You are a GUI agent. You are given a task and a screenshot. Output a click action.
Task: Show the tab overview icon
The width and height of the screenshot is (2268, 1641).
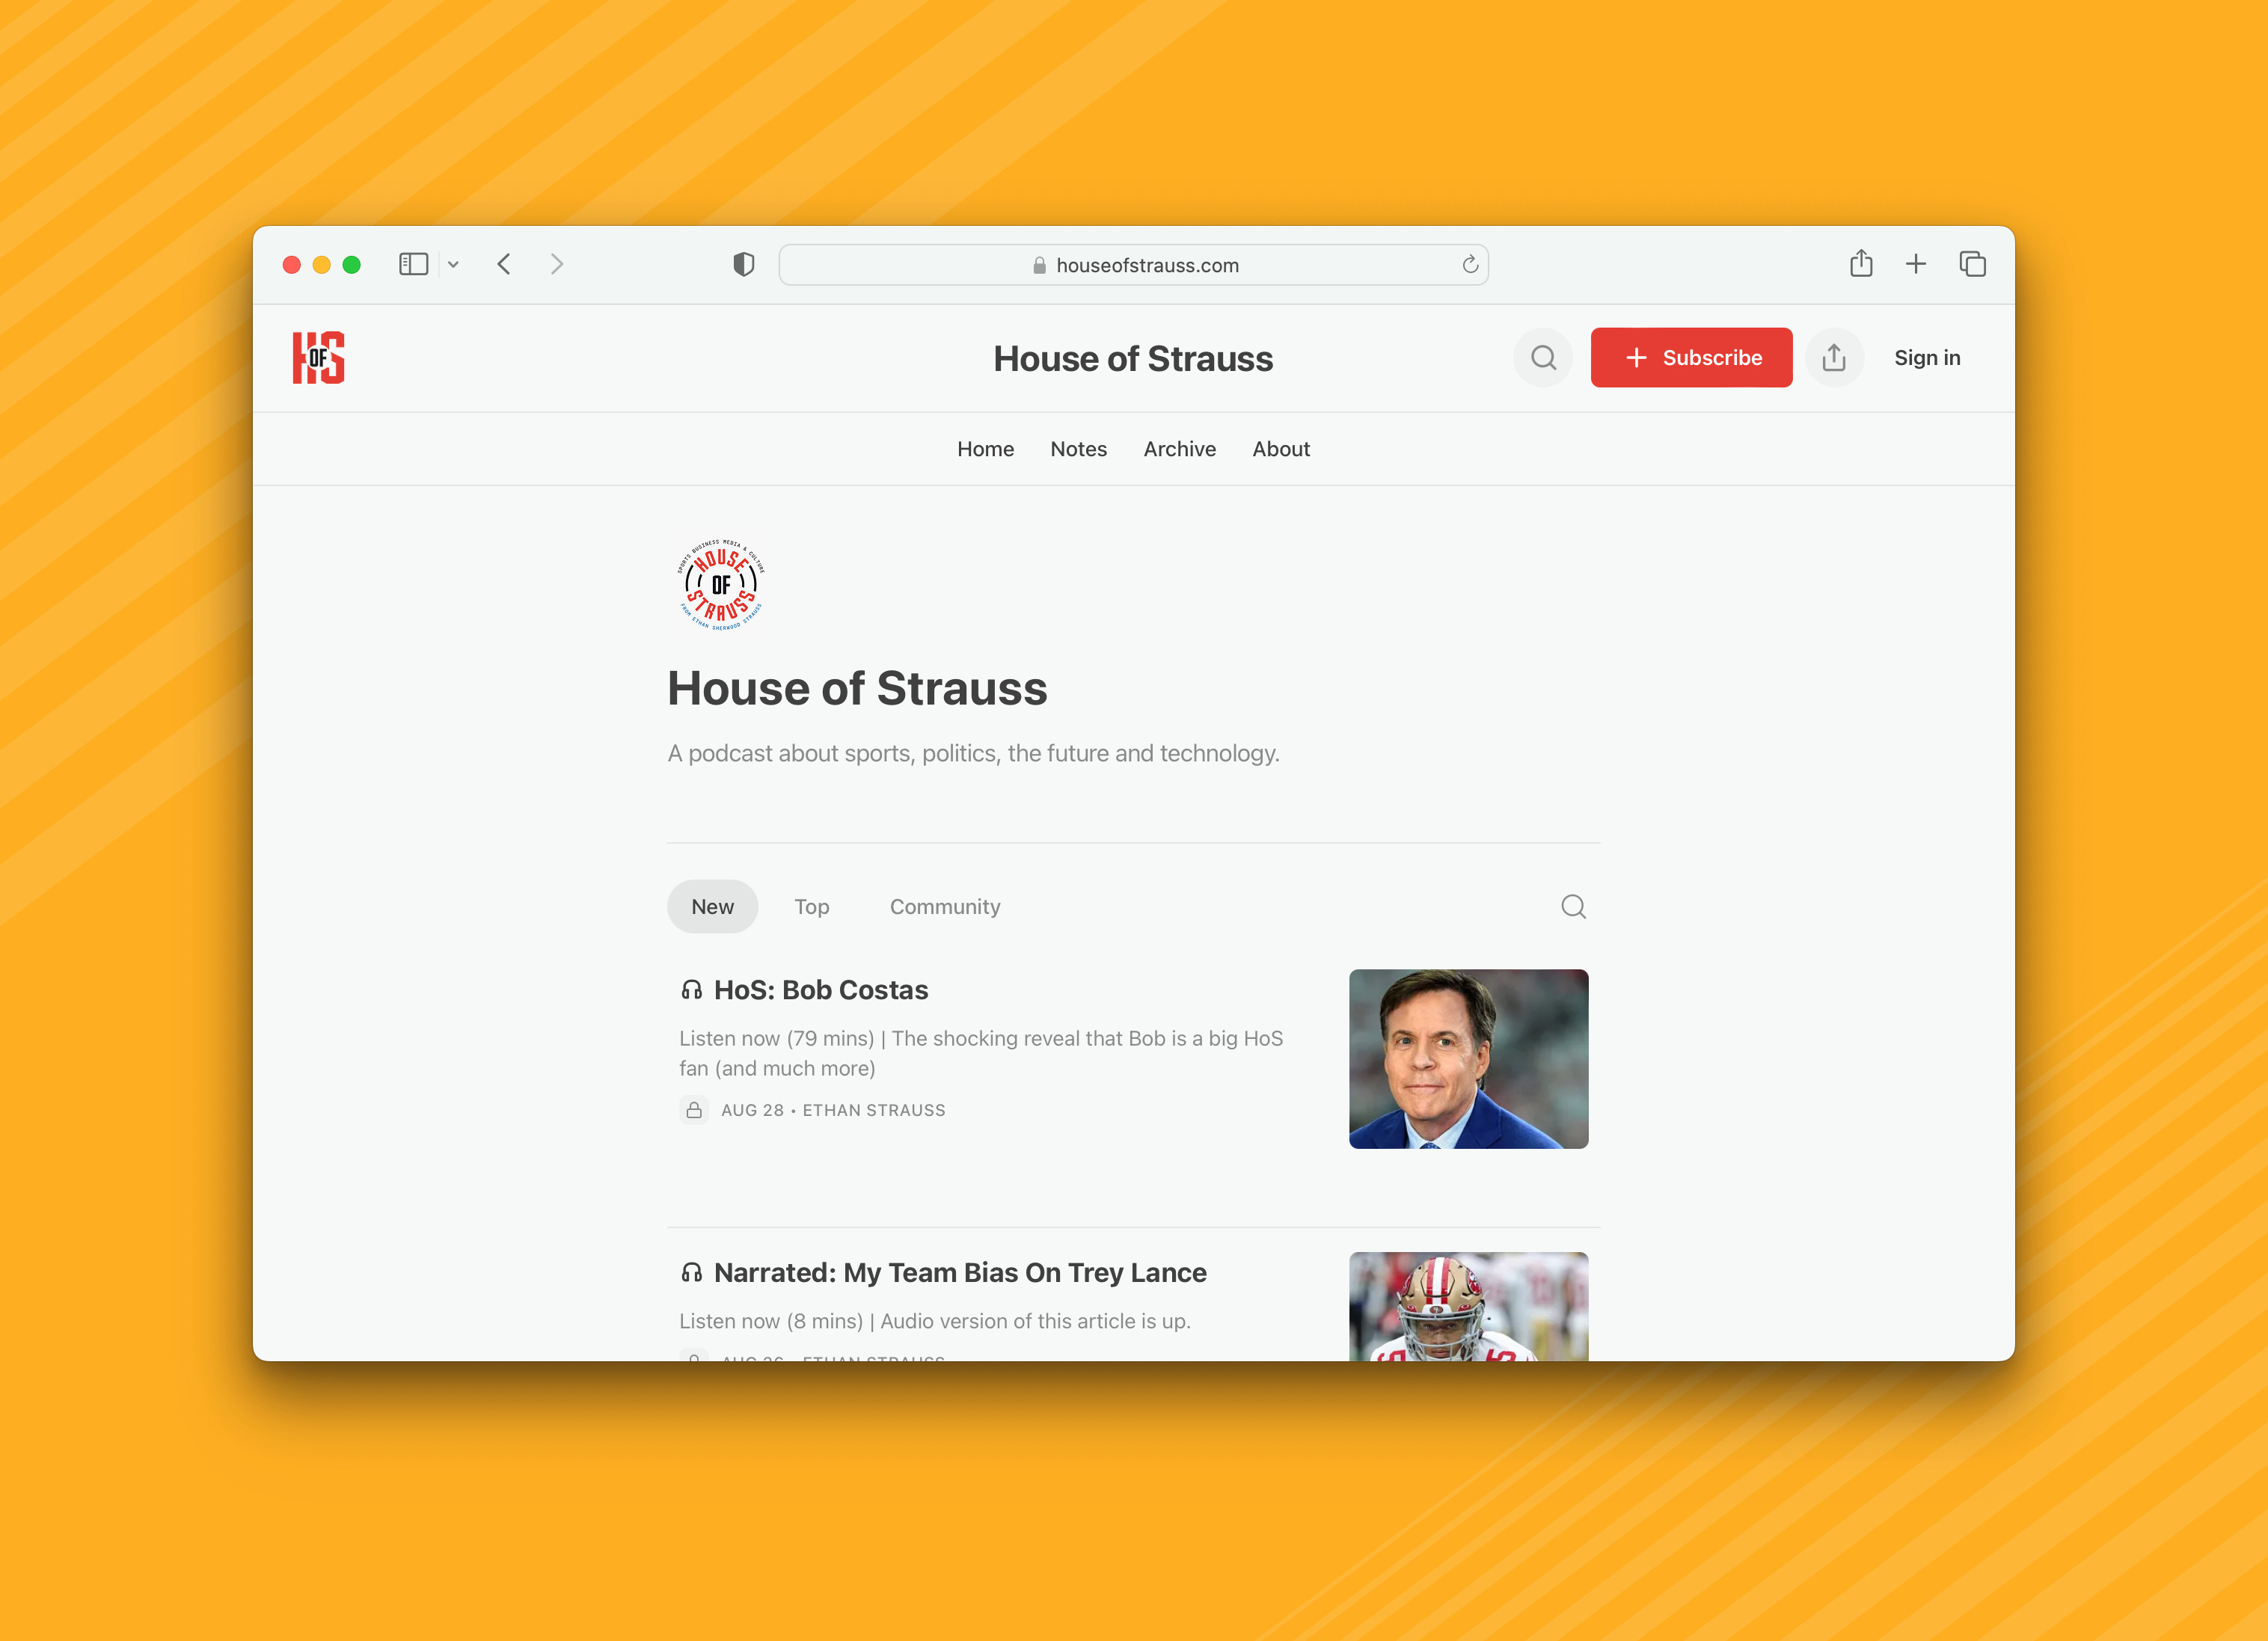click(x=1972, y=264)
